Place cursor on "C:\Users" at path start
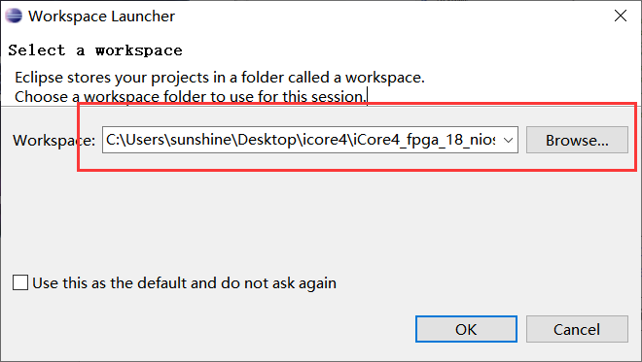642x362 pixels. (x=135, y=140)
